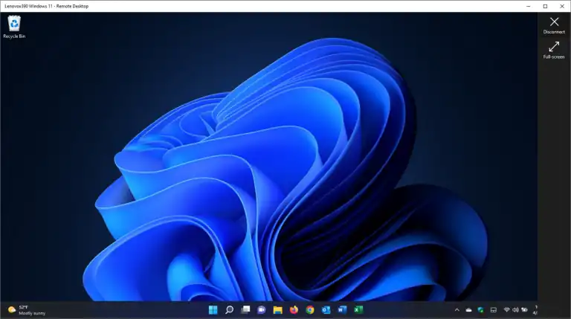Open Task View from the taskbar
Screen dimensions: 571x319
click(x=245, y=310)
